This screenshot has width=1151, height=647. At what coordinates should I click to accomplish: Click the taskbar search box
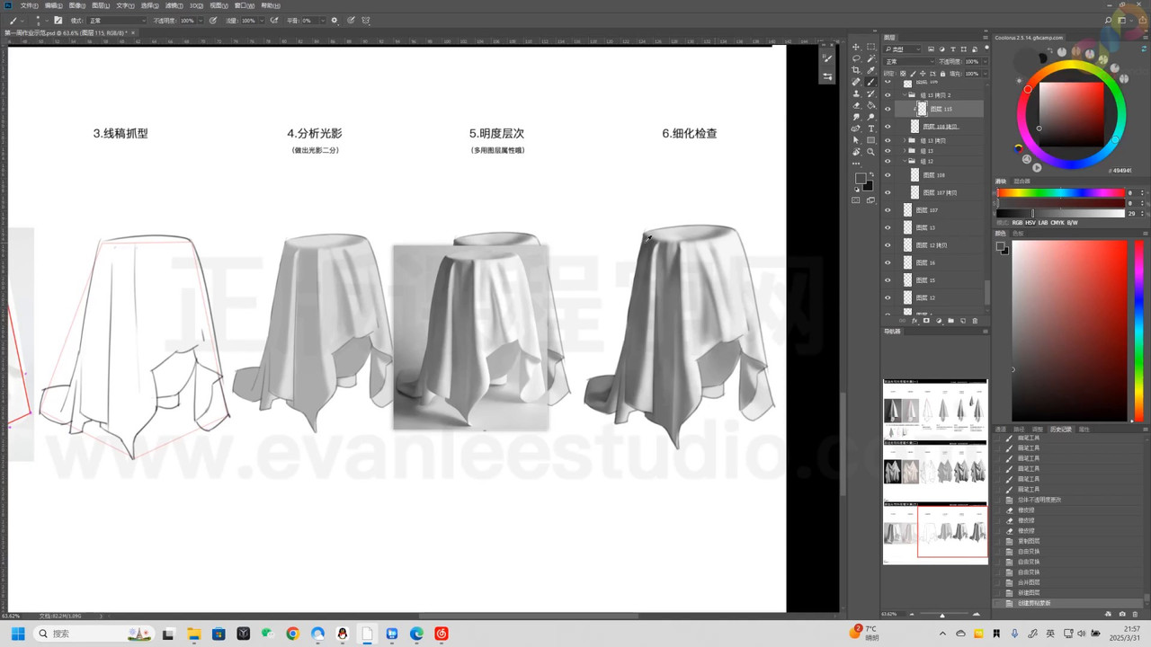tap(94, 634)
